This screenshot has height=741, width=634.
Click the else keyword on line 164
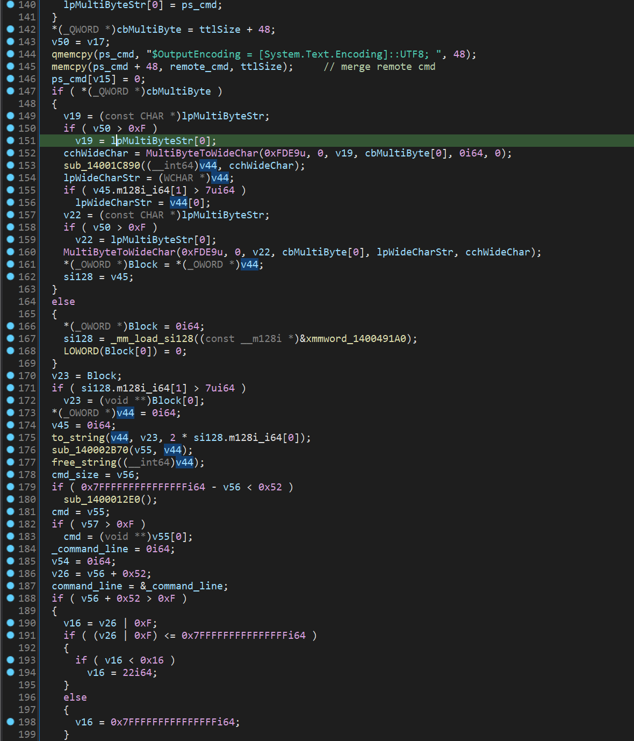coord(63,302)
